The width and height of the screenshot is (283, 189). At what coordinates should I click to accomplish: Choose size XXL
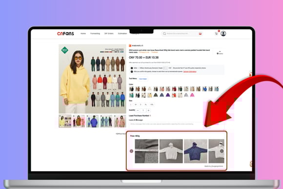[152, 105]
